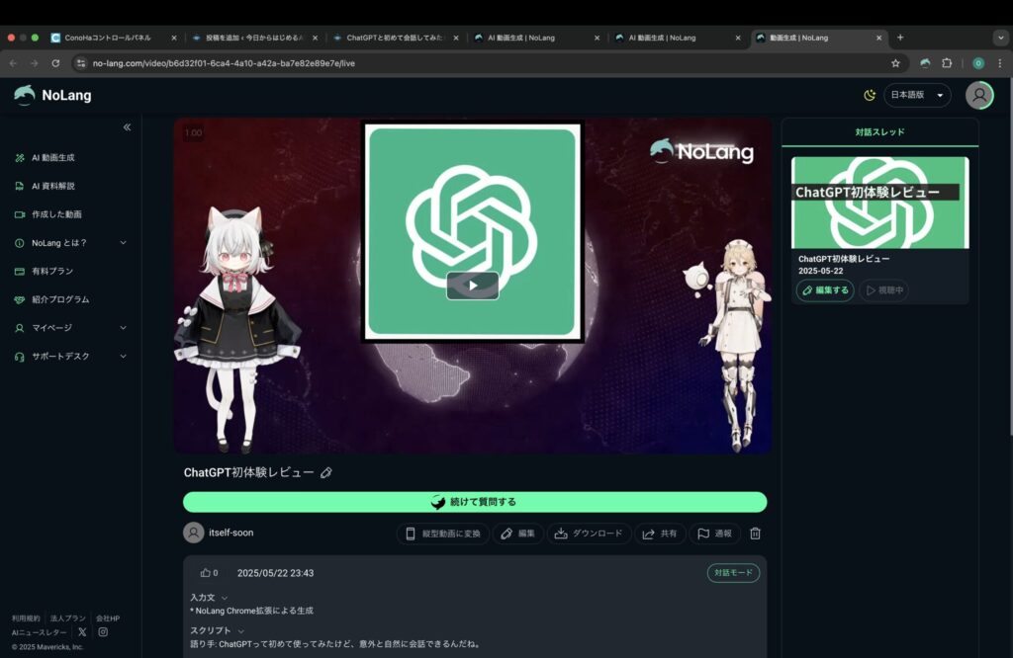Click the browser back arrow

click(x=14, y=63)
